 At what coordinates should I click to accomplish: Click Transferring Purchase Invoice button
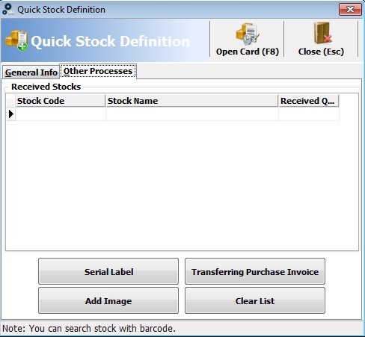click(255, 271)
